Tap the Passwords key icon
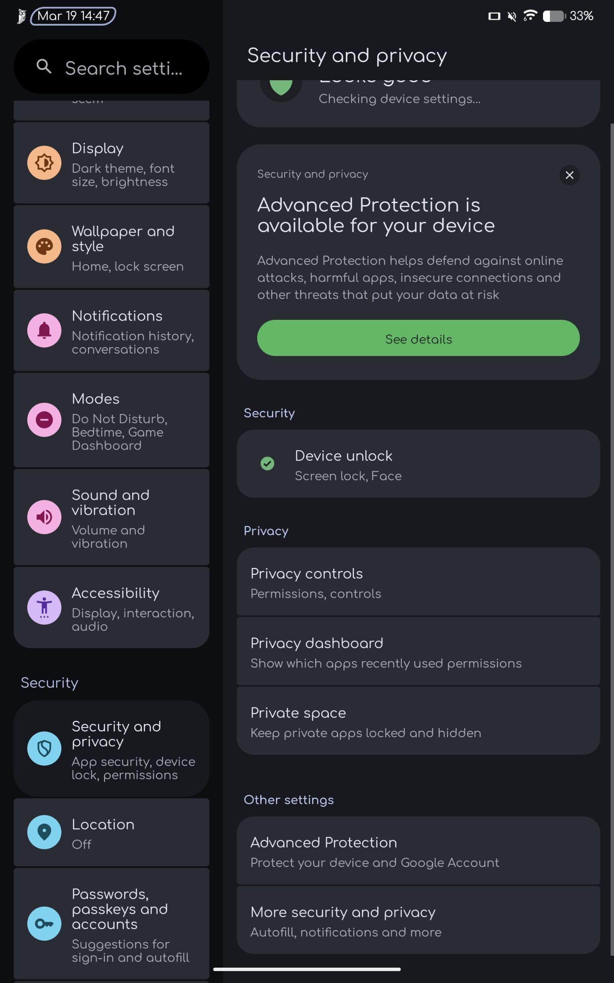614x983 pixels. pyautogui.click(x=44, y=924)
